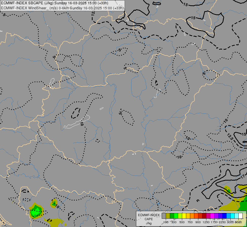247x227 pixels.
Task: Select the white legend color swatch
Action: [x=240, y=216]
